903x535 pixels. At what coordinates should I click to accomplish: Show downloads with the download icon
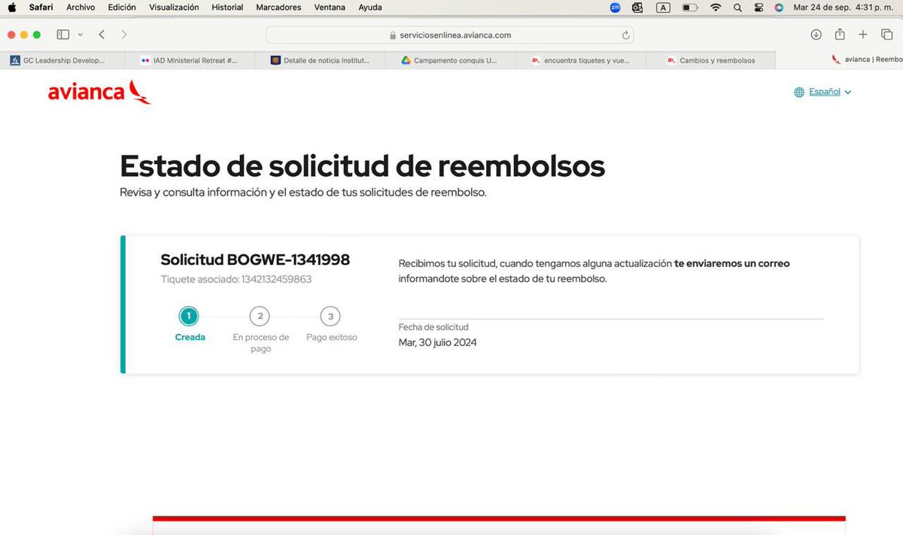(816, 35)
